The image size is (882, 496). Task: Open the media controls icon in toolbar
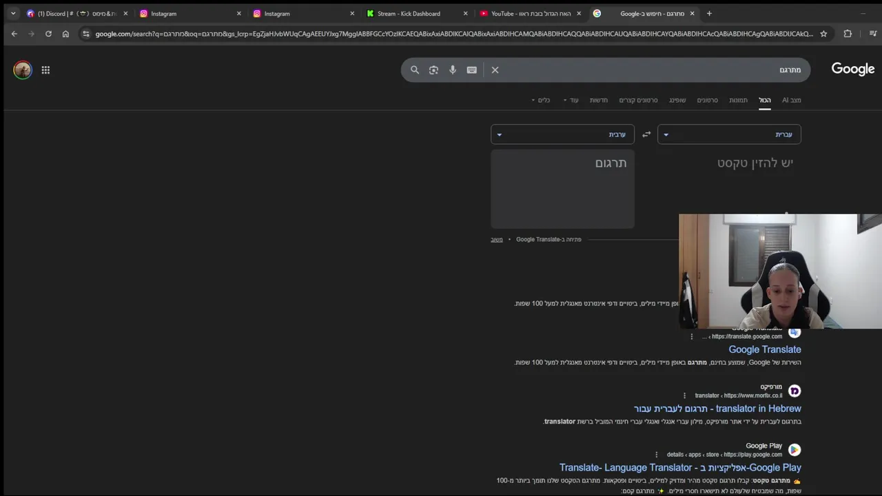872,34
